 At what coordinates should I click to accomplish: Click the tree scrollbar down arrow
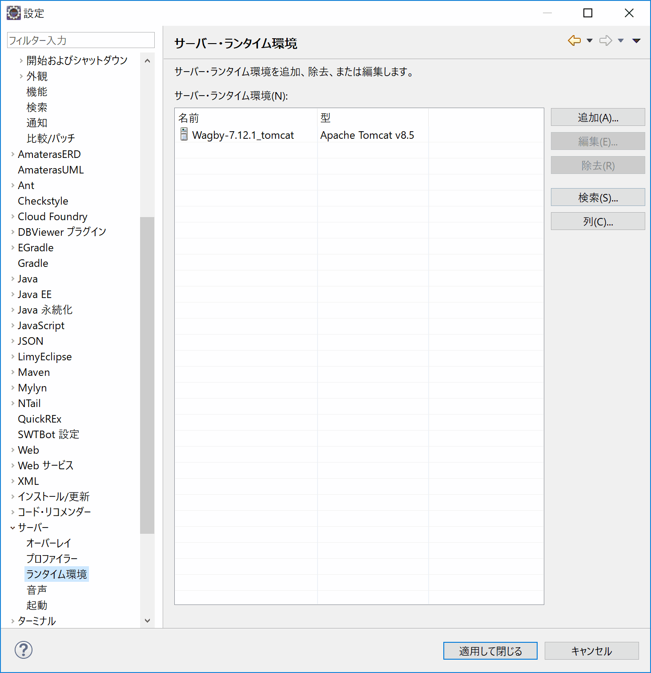(147, 621)
